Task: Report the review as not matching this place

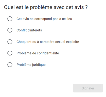Action: click(10, 19)
